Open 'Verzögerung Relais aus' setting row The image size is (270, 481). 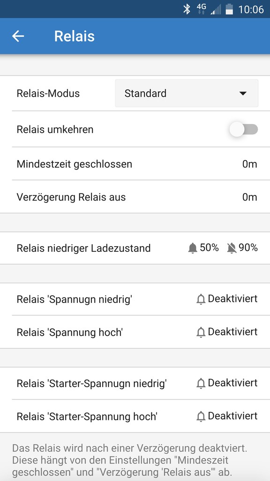(x=135, y=197)
